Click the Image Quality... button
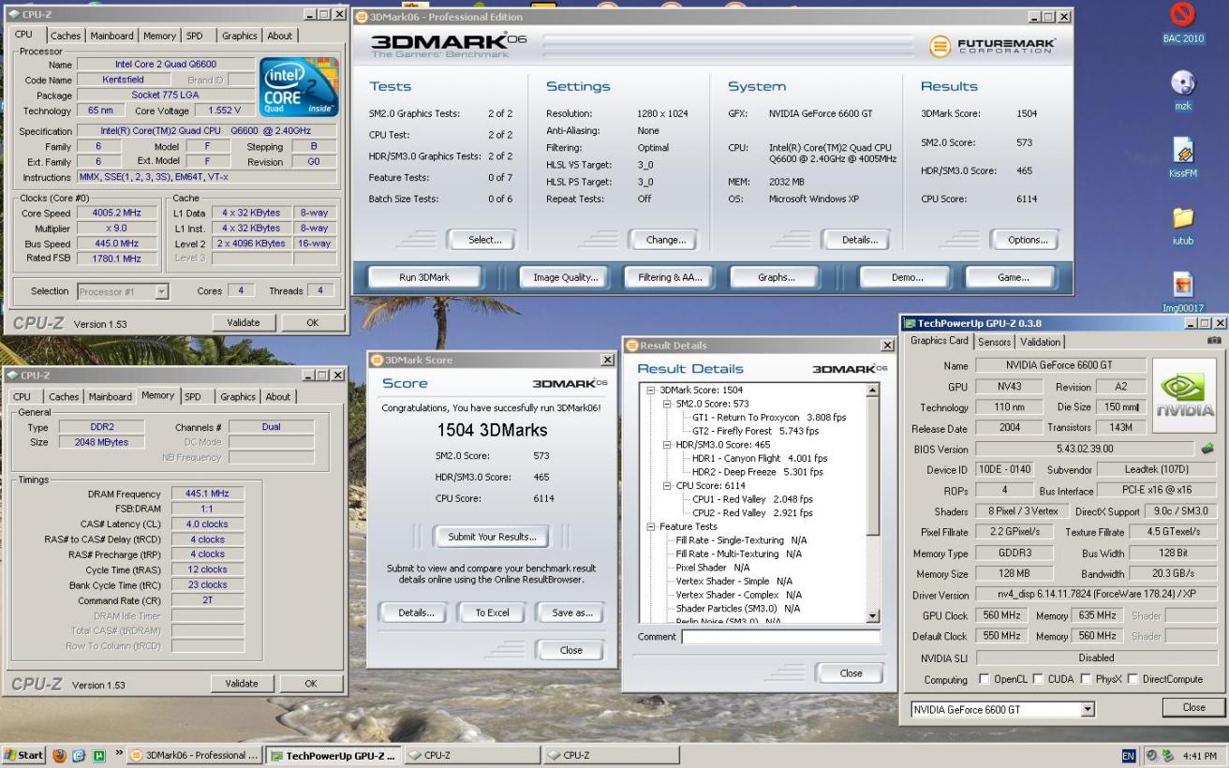 [x=565, y=277]
